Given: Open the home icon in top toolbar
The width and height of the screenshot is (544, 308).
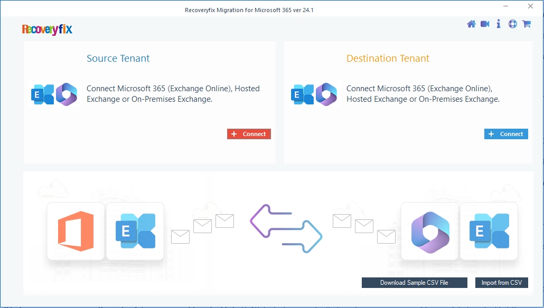Looking at the screenshot, I should click(471, 24).
